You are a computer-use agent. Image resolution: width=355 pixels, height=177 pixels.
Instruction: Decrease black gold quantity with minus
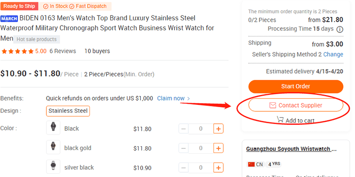(x=184, y=148)
